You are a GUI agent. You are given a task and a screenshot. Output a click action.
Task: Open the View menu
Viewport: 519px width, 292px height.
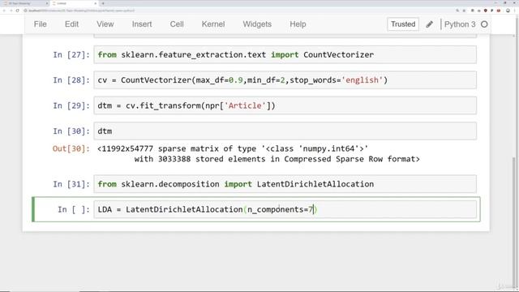[x=105, y=24]
